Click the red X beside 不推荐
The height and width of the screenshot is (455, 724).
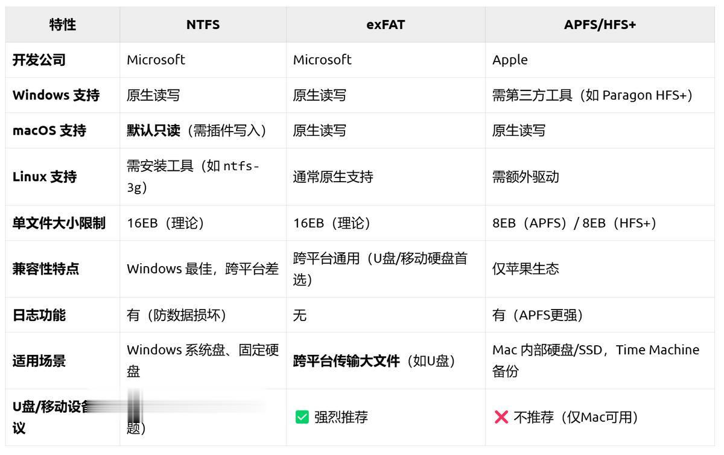(x=501, y=417)
